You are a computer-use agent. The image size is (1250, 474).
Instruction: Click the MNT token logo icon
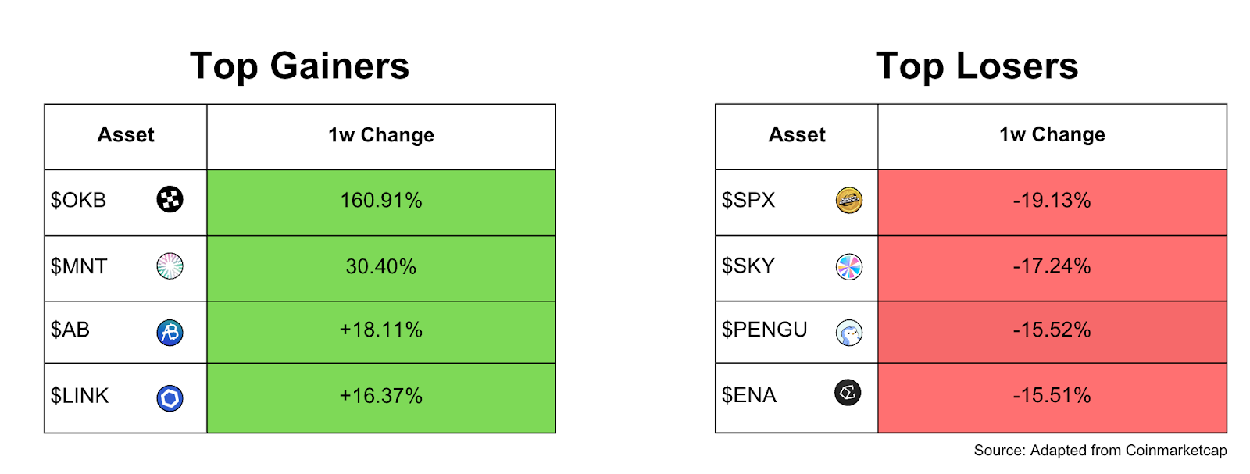[170, 266]
